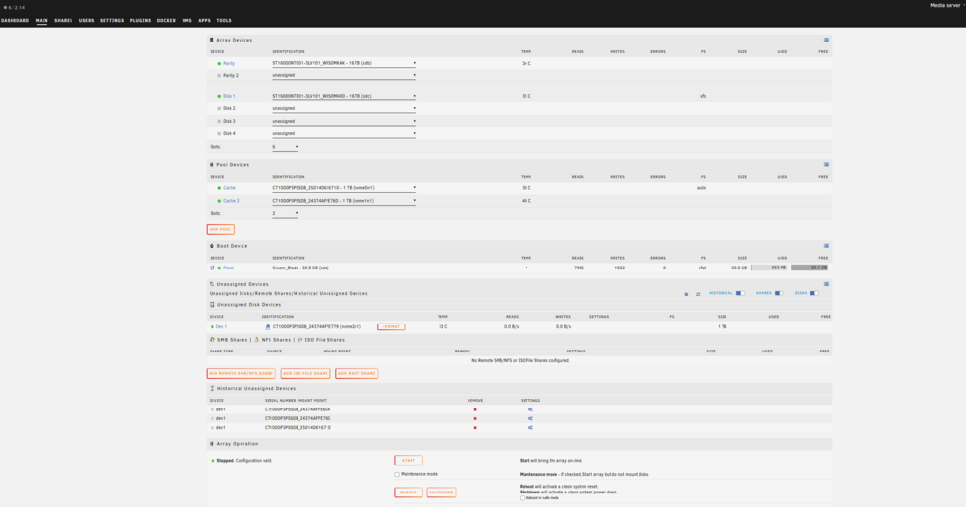Open Disk 1 identification dropdown

345,97
